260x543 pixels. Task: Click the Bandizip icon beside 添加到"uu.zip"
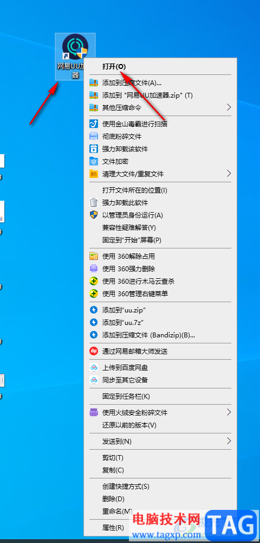pyautogui.click(x=94, y=310)
